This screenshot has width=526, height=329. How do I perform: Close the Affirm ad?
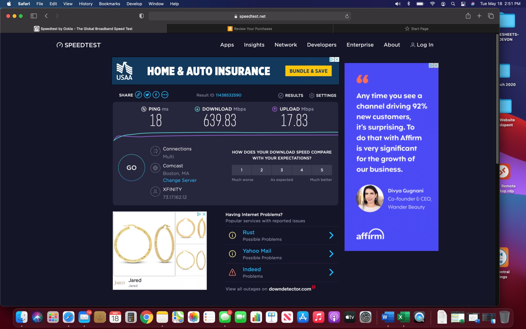pos(436,65)
